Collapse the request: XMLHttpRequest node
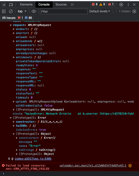Viewport: 139px width, 176px height. (x=11, y=25)
